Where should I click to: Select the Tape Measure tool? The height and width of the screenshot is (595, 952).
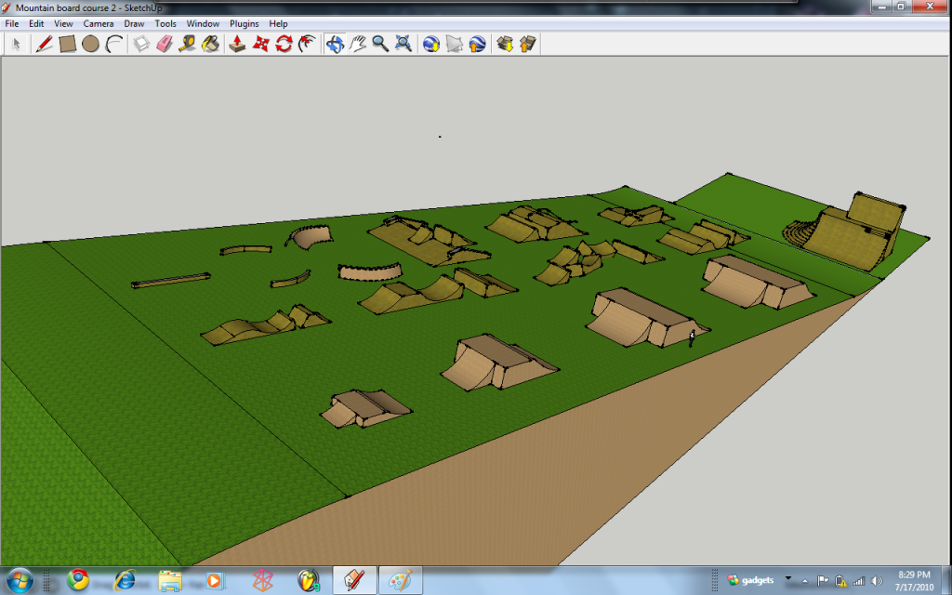pyautogui.click(x=188, y=44)
